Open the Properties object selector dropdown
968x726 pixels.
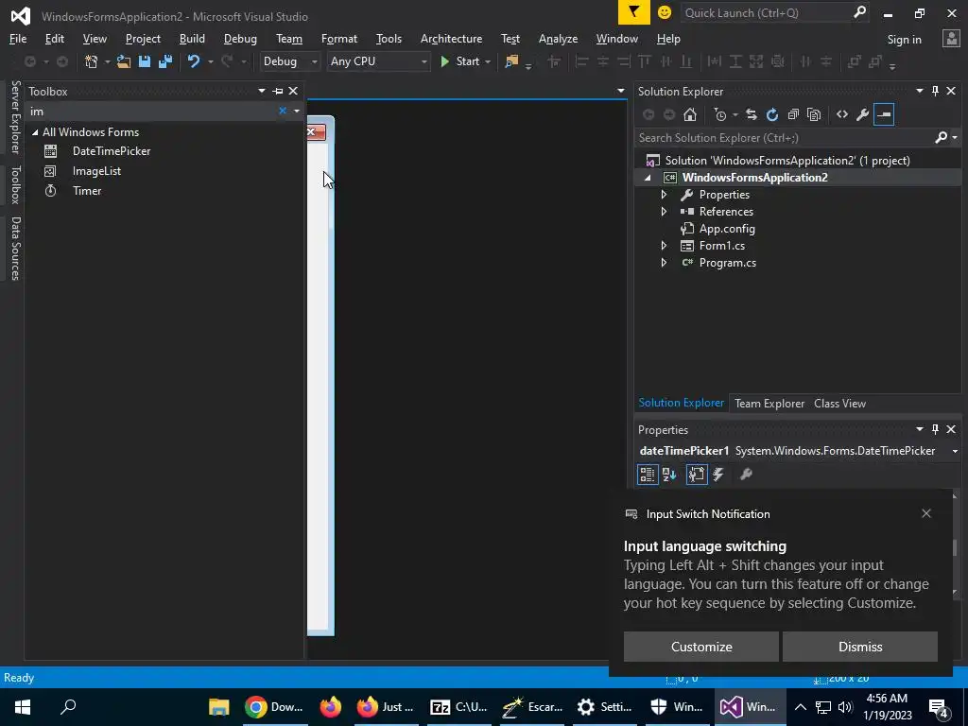pos(955,451)
